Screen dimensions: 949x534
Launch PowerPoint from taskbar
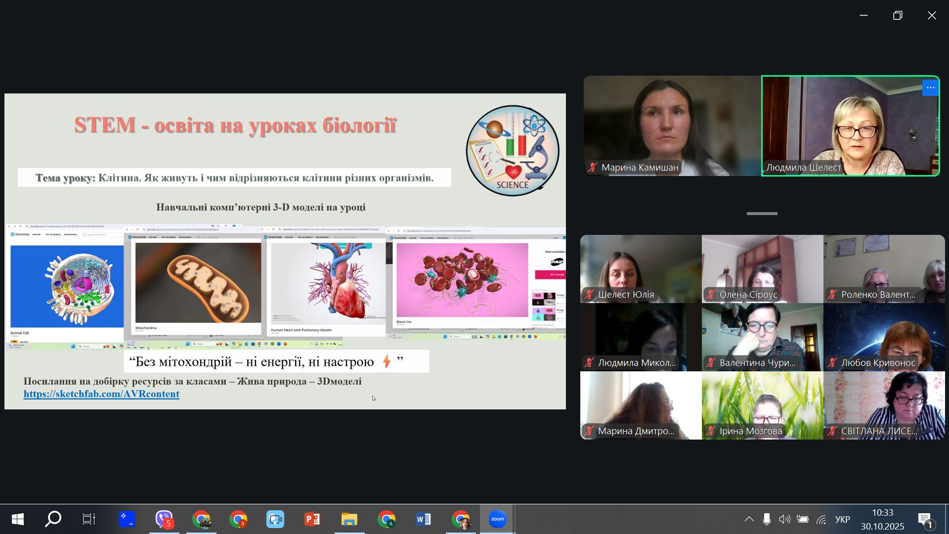pos(312,519)
